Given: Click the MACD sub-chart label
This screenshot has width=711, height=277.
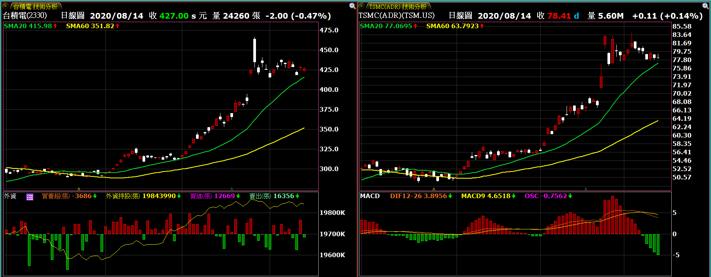Looking at the screenshot, I should [x=370, y=196].
